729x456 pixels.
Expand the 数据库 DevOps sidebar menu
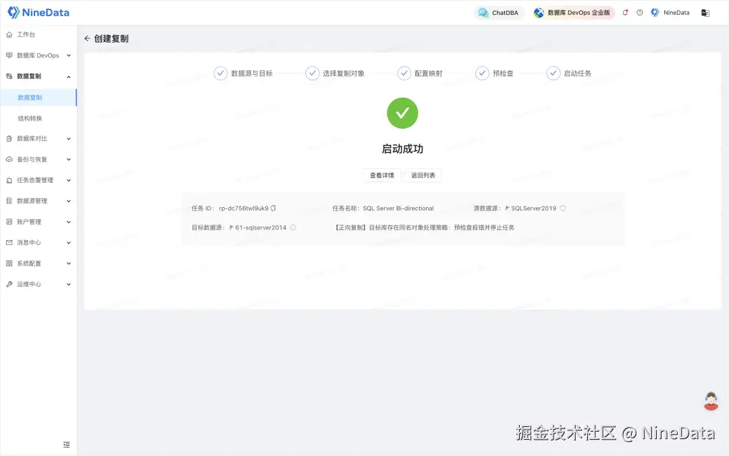(x=38, y=55)
